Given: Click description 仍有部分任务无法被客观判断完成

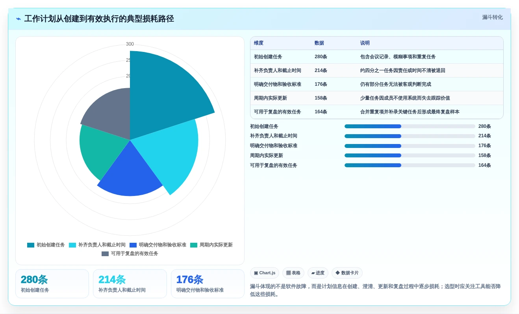Looking at the screenshot, I should (x=396, y=85).
